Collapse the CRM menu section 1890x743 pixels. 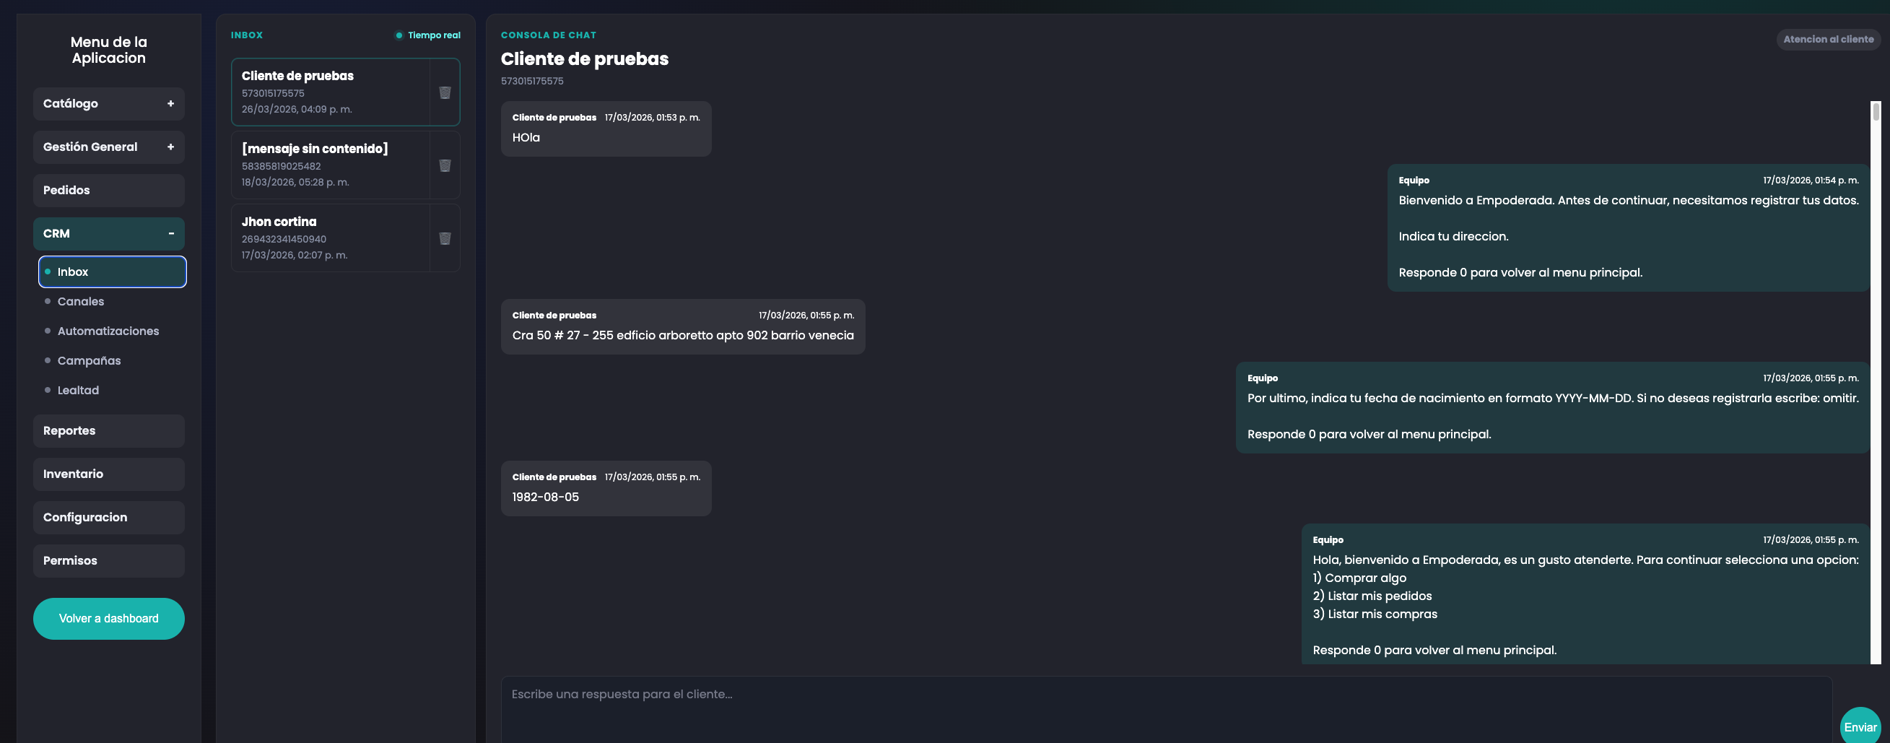pos(108,233)
